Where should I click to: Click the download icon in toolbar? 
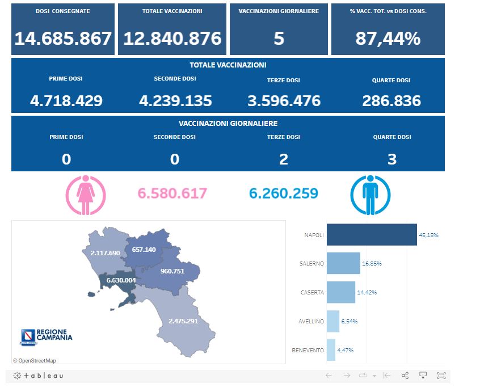pos(423,376)
